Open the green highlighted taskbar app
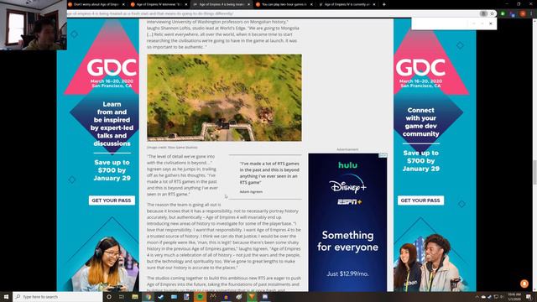 point(200,296)
